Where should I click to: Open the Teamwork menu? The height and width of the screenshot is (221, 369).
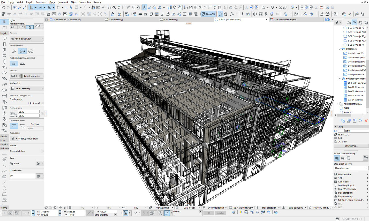click(63, 2)
